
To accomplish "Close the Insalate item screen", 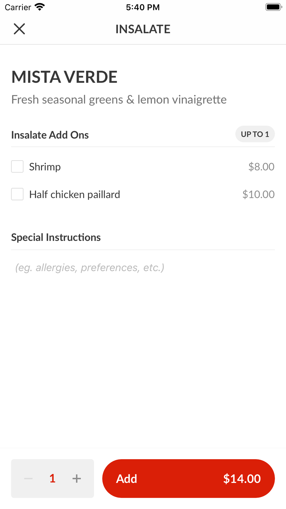I will [x=19, y=29].
